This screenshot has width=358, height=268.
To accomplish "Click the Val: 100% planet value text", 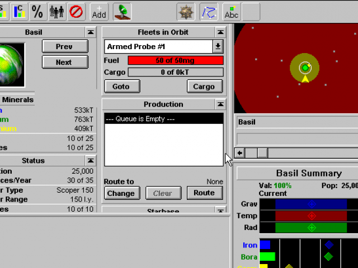I will click(275, 185).
